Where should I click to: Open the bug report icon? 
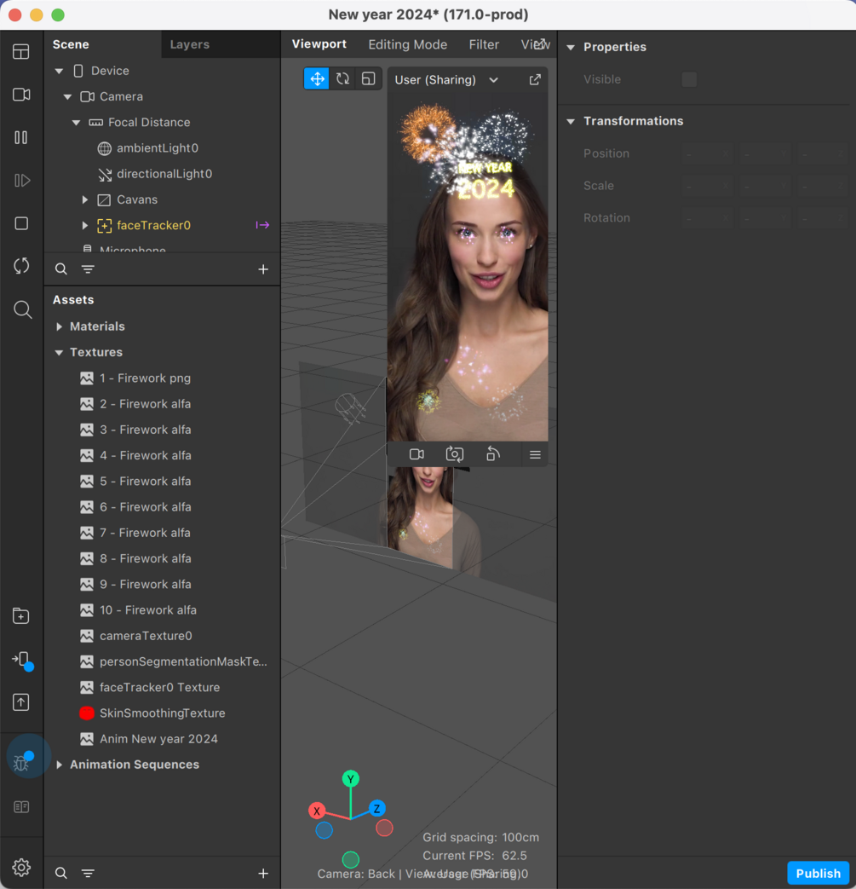click(x=23, y=761)
